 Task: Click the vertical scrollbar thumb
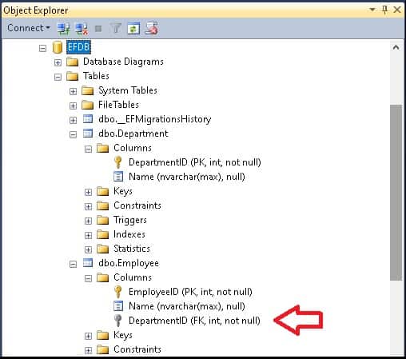(396, 193)
